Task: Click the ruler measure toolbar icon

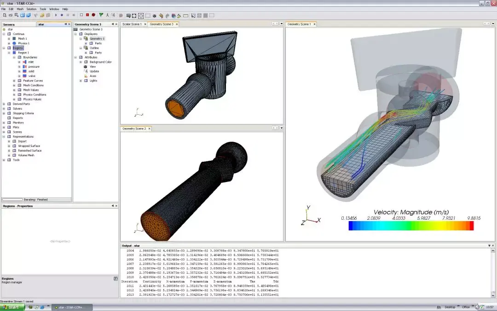Action: tap(186, 15)
